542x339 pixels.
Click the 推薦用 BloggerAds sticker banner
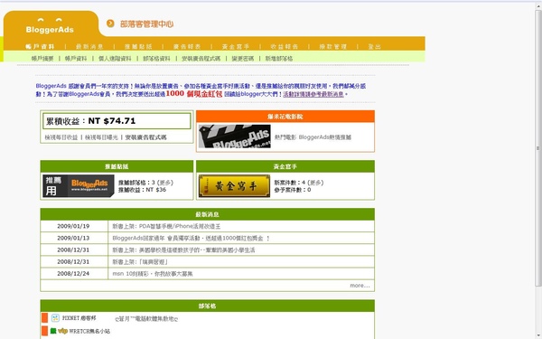(79, 185)
